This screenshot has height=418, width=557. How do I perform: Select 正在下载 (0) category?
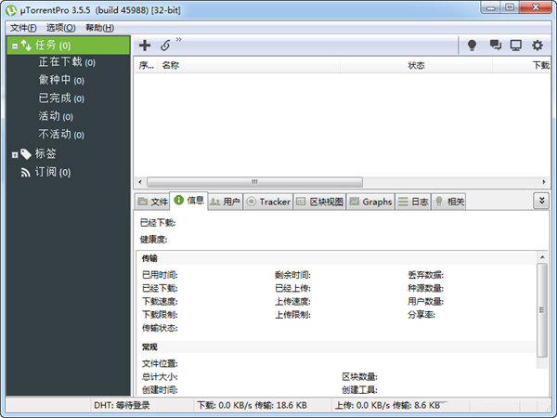67,62
